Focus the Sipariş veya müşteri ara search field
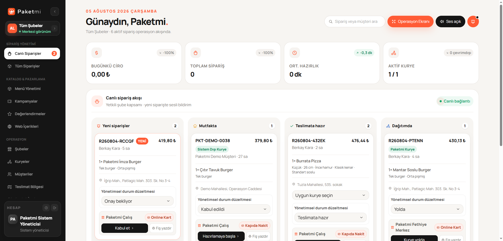The width and height of the screenshot is (503, 241). pos(355,22)
